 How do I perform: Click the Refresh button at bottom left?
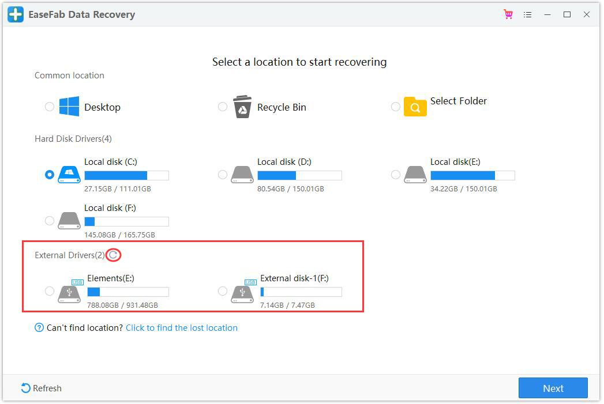[x=41, y=388]
